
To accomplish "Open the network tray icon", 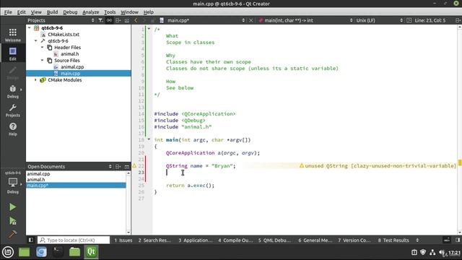I will click(432, 252).
